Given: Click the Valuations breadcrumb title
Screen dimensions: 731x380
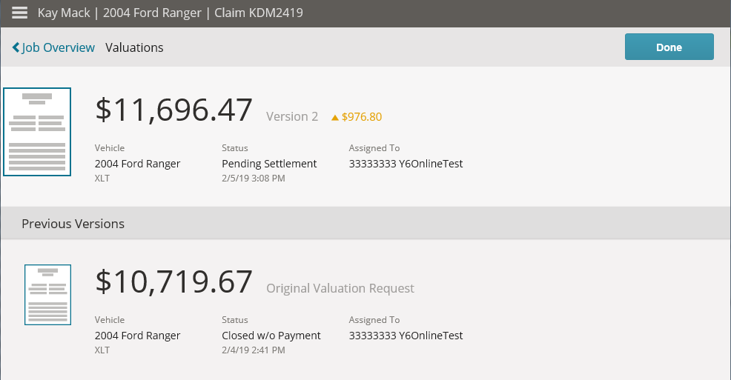Looking at the screenshot, I should [134, 47].
